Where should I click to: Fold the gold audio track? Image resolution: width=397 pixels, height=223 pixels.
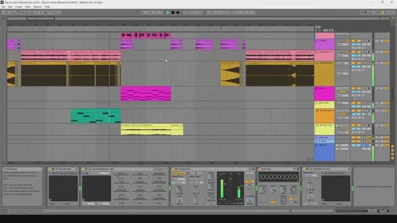(316, 63)
